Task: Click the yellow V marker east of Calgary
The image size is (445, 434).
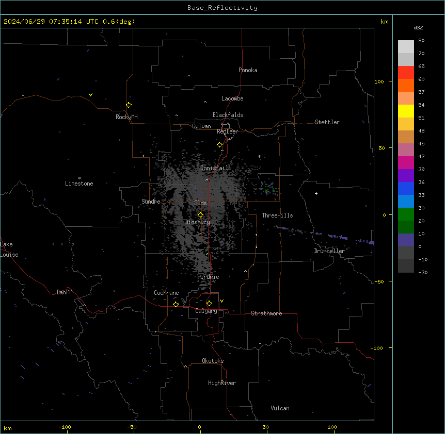Action: point(221,301)
